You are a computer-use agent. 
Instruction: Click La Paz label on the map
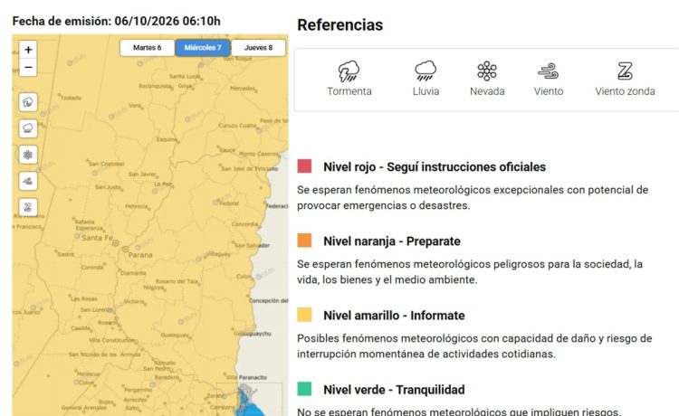pos(163,184)
